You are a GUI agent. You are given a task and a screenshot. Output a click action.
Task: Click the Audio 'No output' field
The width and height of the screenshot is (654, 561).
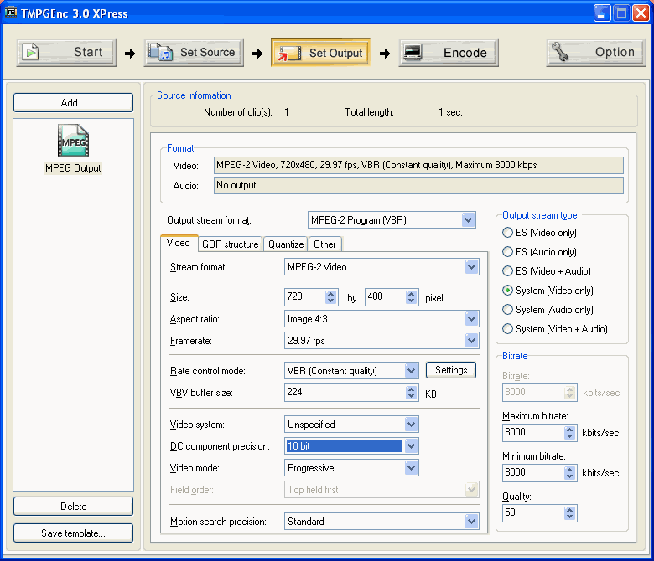pos(418,185)
